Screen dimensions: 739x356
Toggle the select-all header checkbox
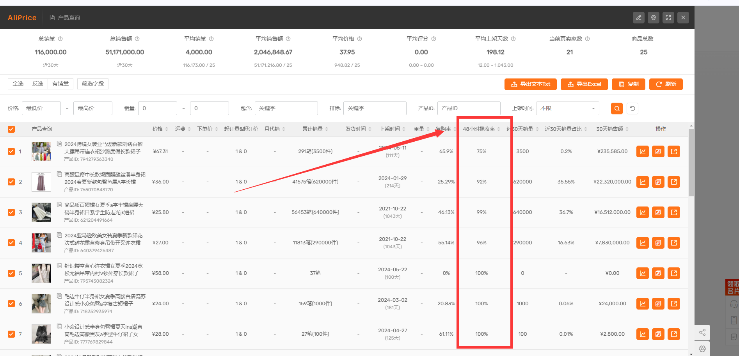[x=11, y=129]
